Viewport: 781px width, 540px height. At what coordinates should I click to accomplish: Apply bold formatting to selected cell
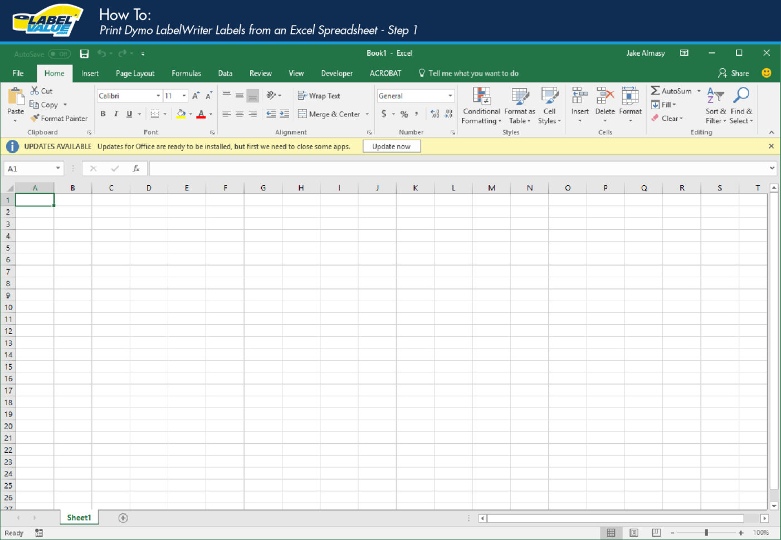pyautogui.click(x=103, y=114)
